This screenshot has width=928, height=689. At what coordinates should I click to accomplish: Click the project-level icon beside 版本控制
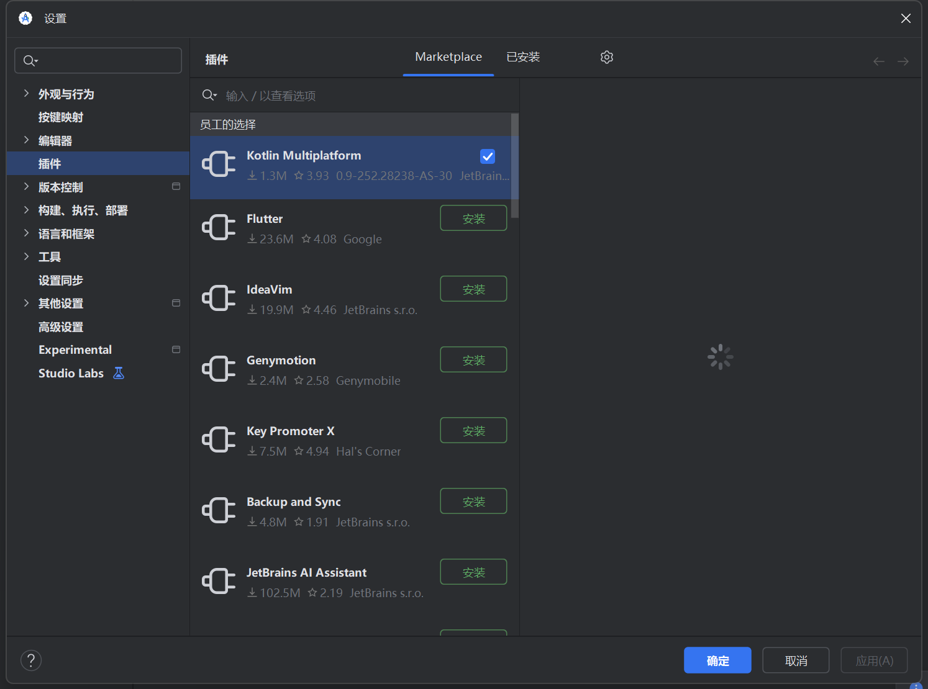176,186
